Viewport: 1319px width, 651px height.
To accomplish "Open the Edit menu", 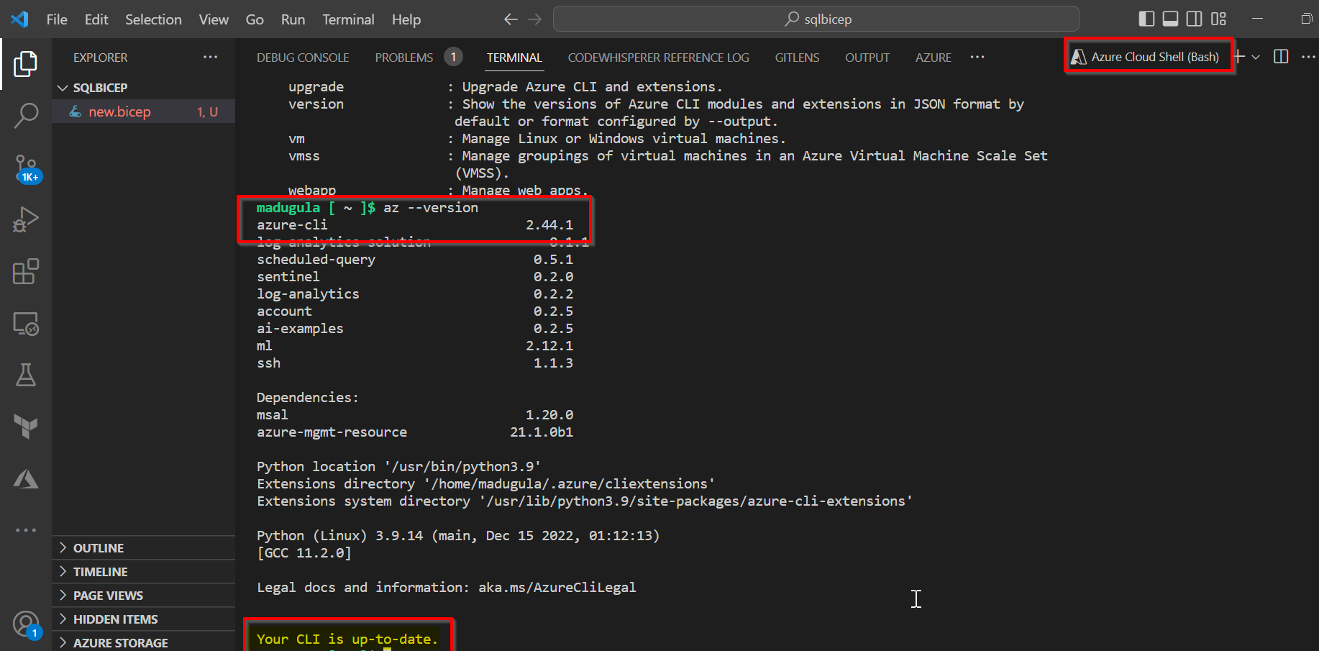I will [x=96, y=19].
